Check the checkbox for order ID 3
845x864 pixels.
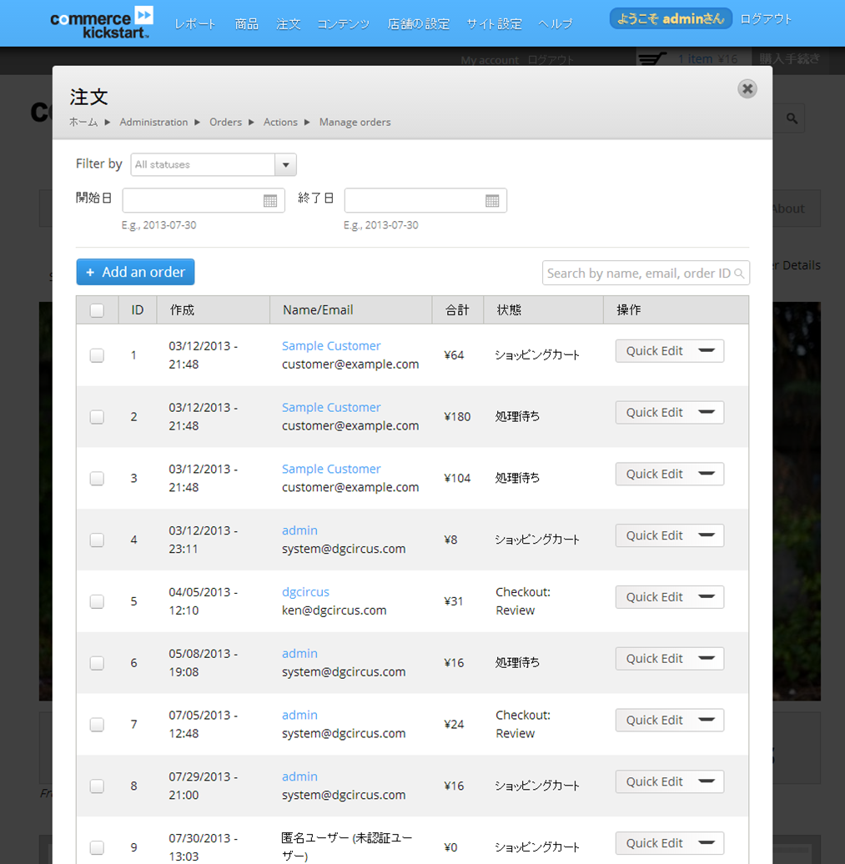pos(97,478)
